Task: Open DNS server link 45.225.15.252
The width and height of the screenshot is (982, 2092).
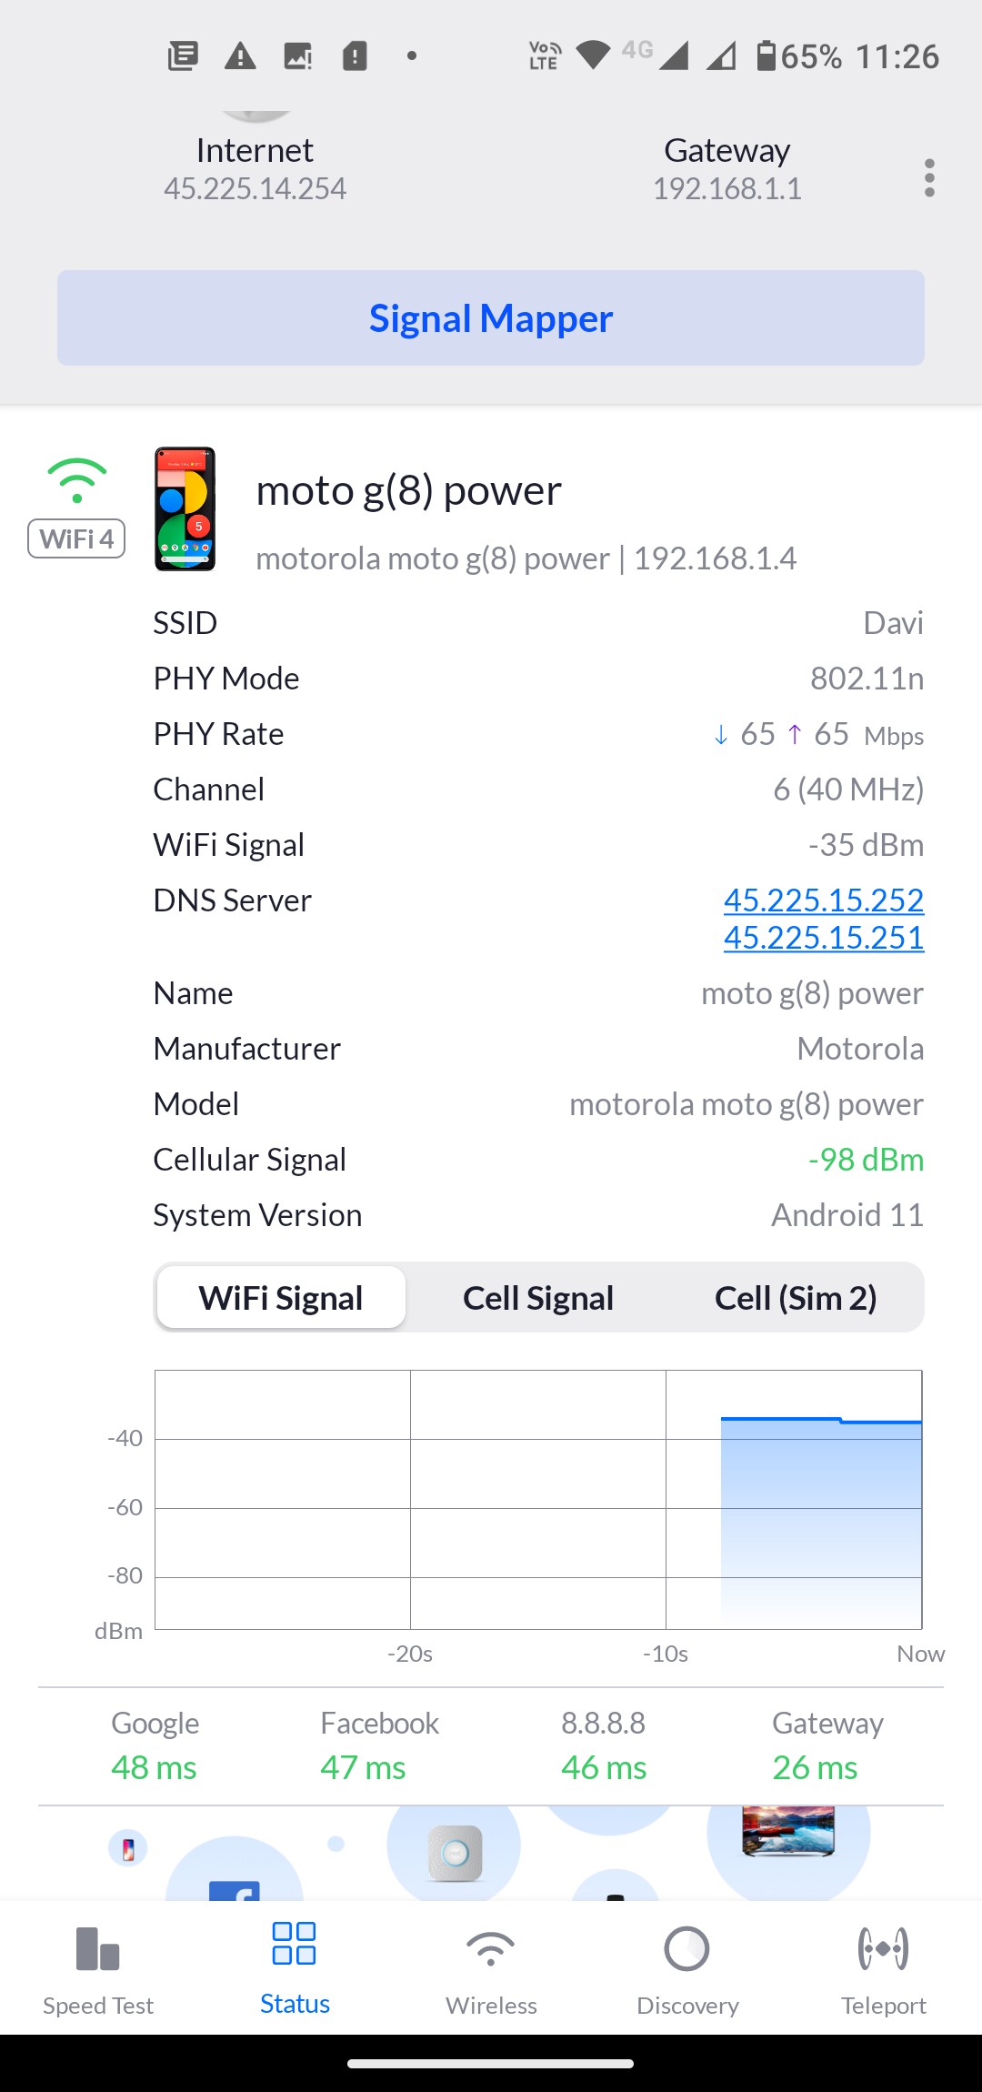Action: coord(823,900)
